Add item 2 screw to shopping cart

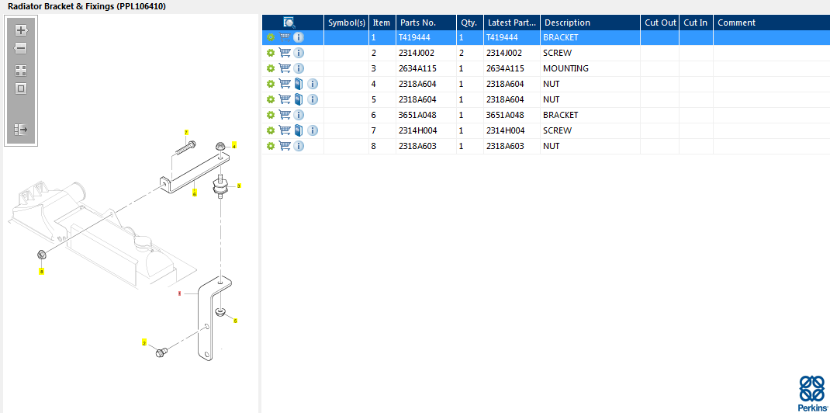point(285,53)
